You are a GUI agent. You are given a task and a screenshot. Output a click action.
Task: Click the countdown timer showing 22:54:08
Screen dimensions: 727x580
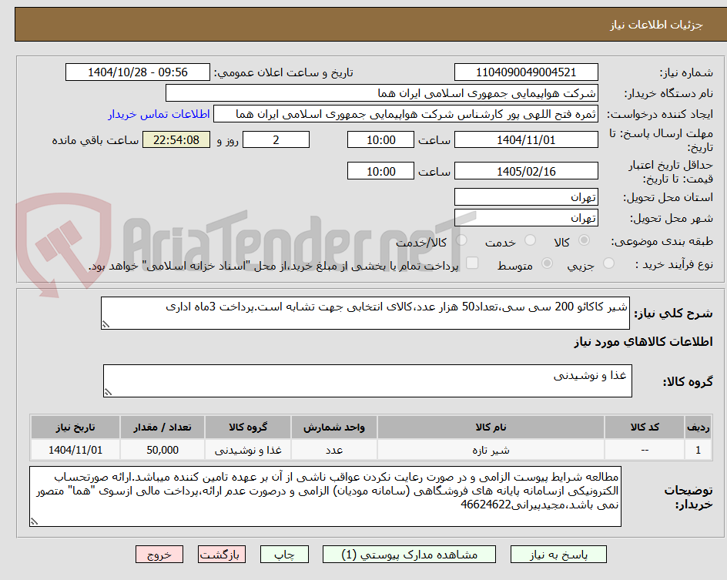[x=176, y=140]
